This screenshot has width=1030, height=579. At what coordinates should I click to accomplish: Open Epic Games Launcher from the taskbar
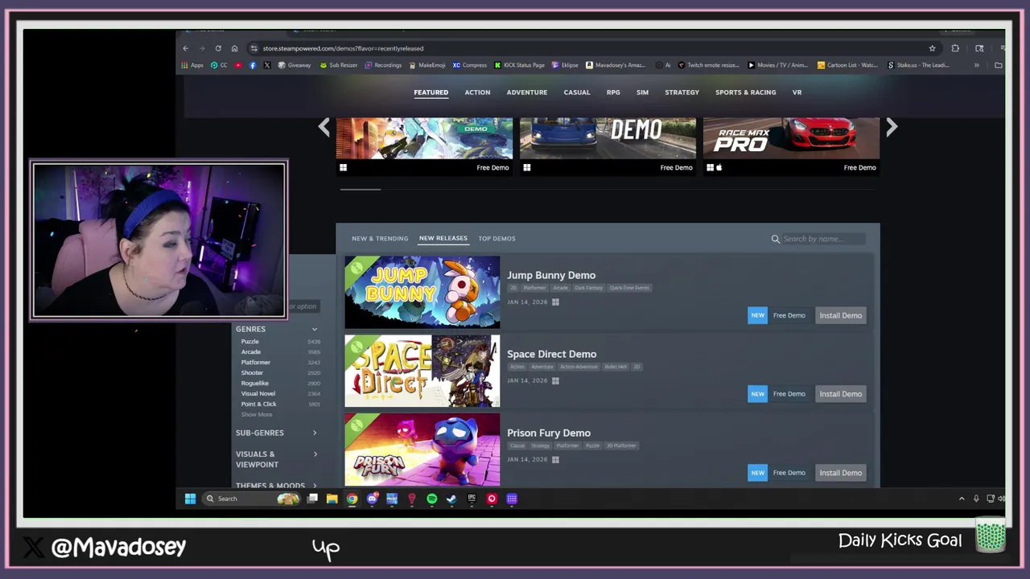click(x=472, y=499)
